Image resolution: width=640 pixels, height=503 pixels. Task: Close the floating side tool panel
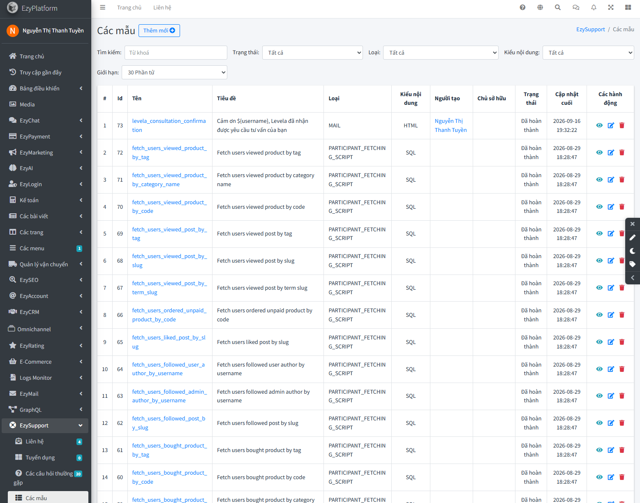[x=633, y=224]
